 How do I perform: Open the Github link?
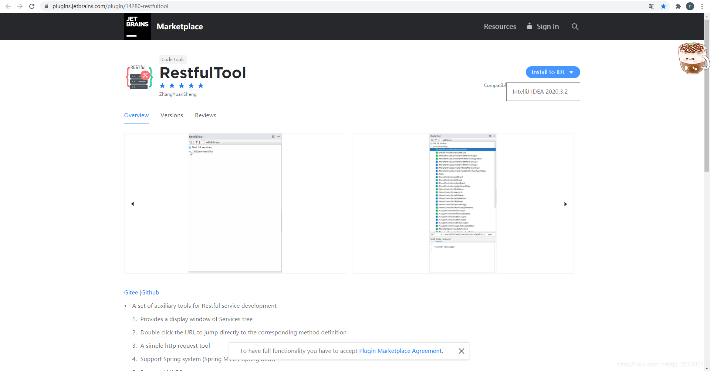point(150,293)
